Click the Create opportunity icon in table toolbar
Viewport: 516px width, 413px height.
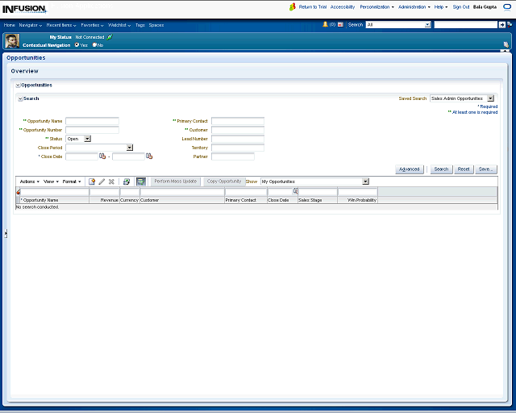92,181
